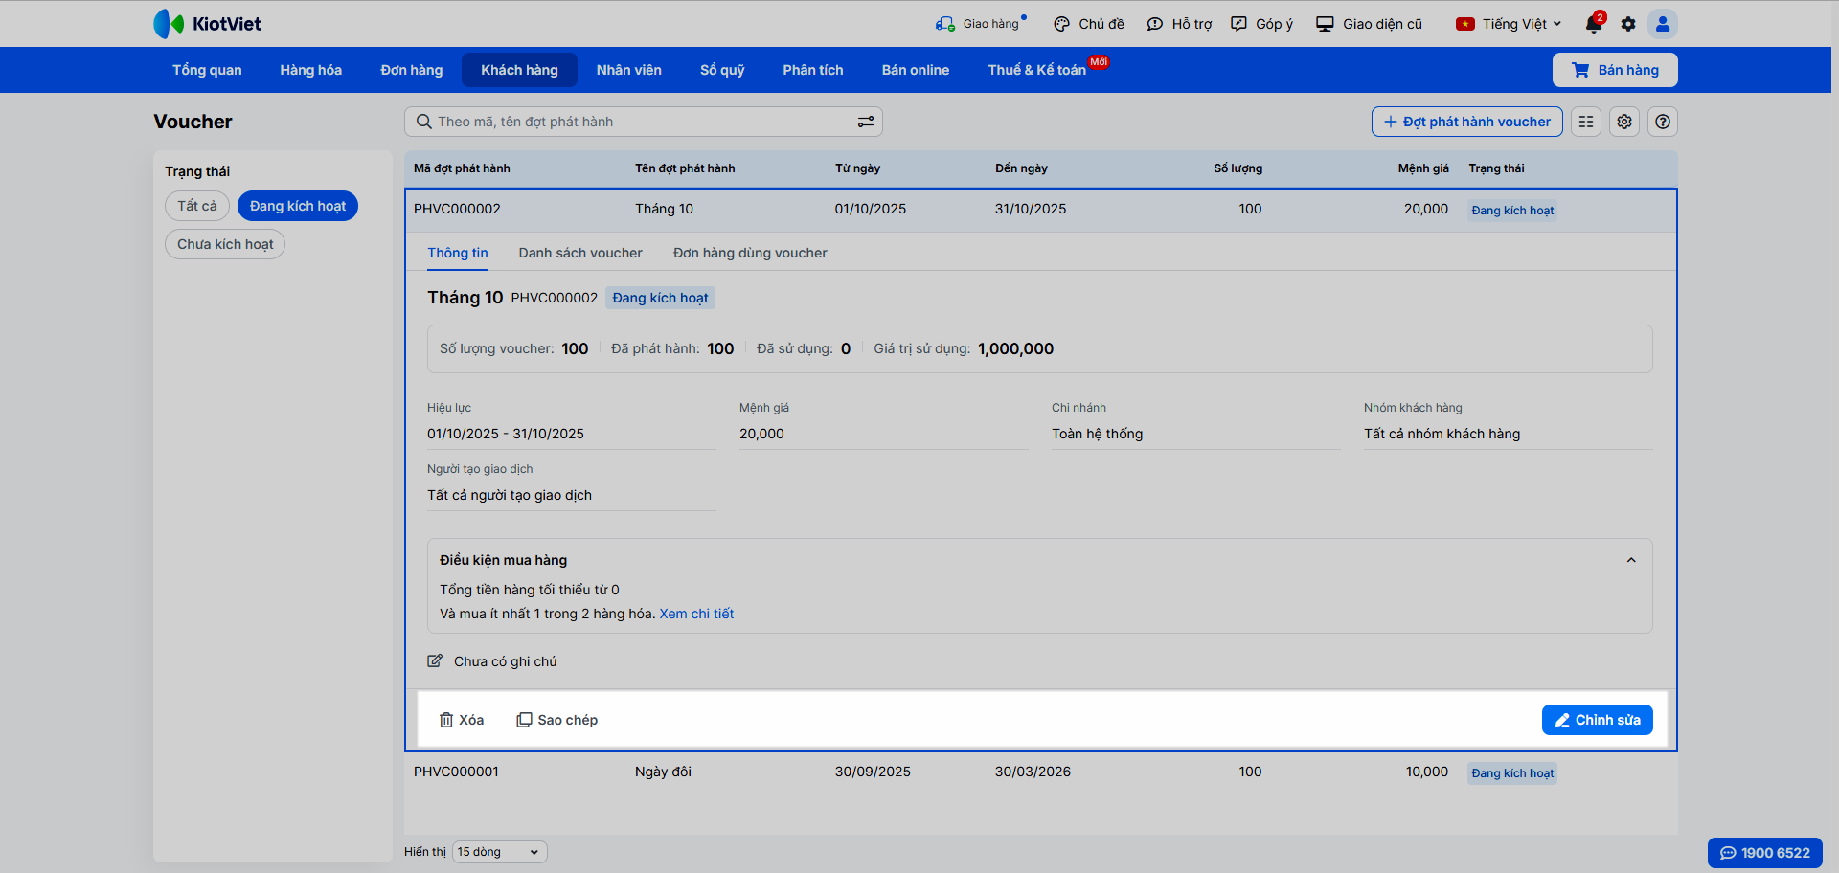1839x873 pixels.
Task: Open Khách hàng menu
Action: point(519,70)
